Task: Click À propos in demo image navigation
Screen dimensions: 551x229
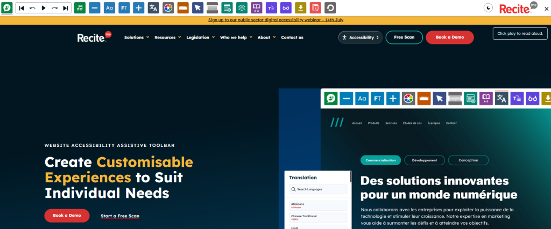Action: click(x=434, y=123)
